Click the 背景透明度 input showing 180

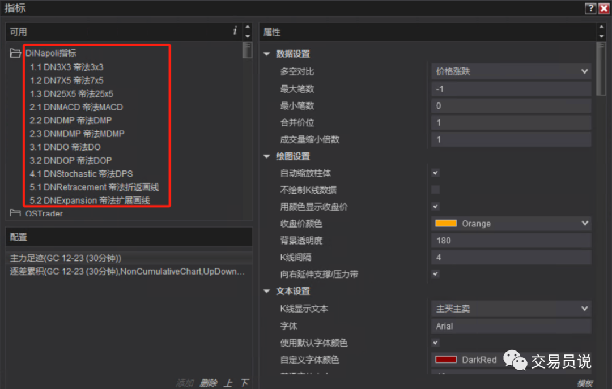[x=510, y=240]
